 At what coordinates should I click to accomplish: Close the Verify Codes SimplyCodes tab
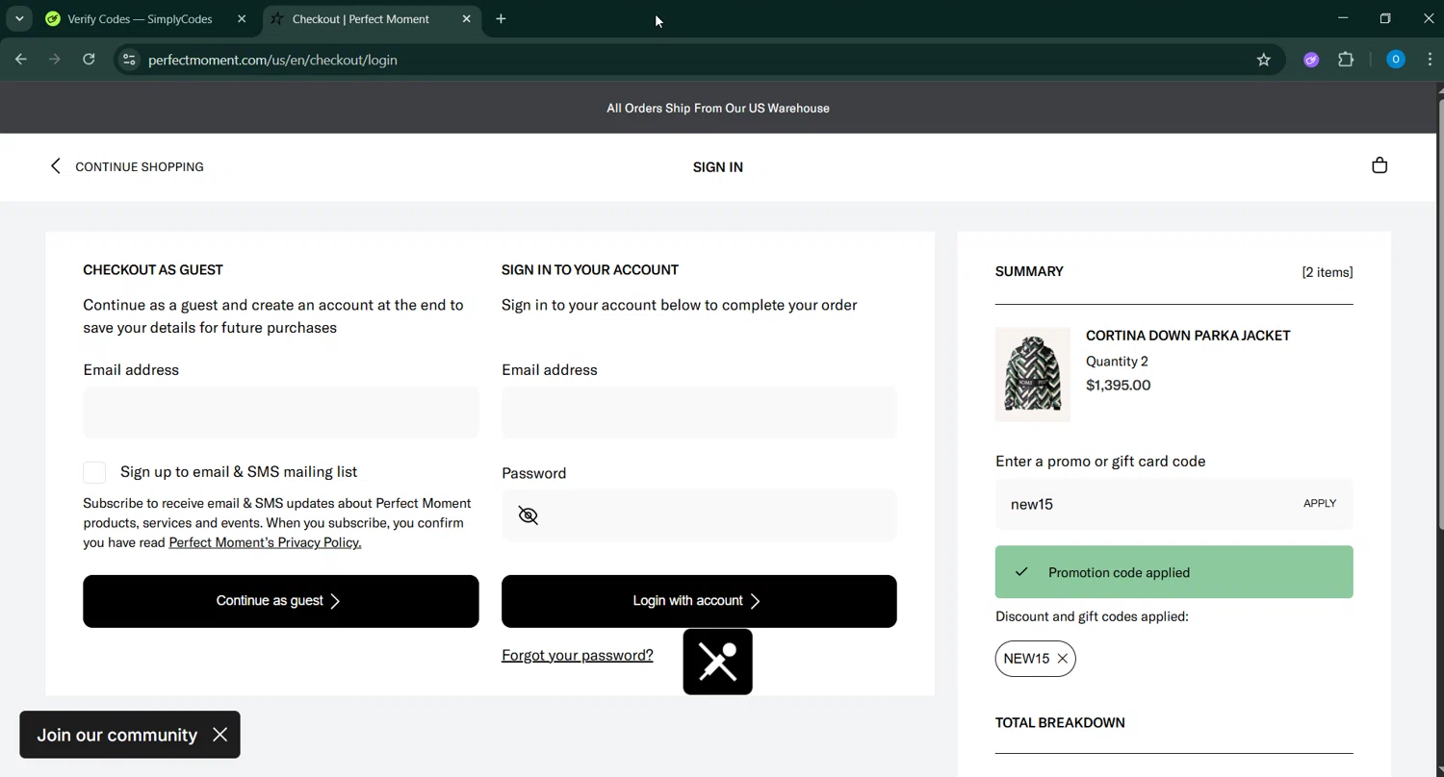(242, 19)
